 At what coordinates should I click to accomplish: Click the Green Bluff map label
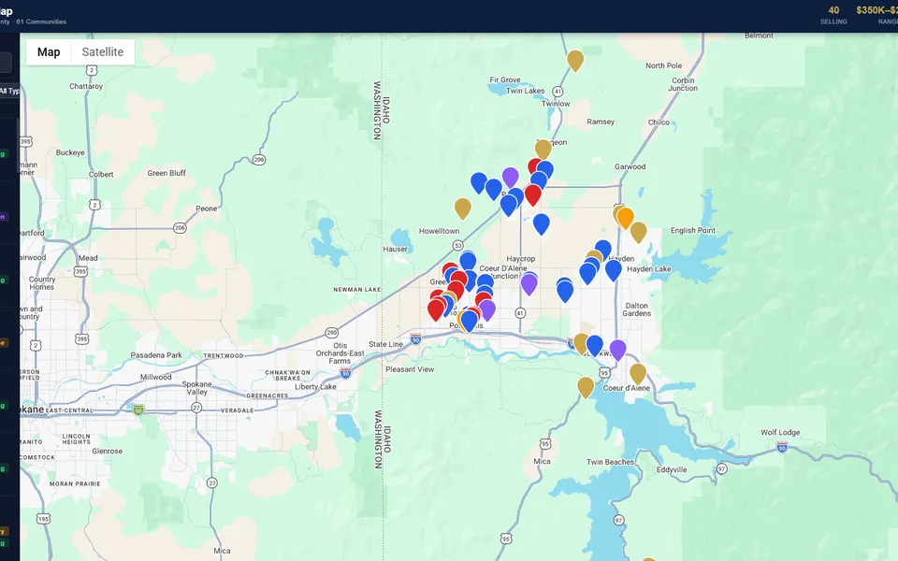(167, 173)
